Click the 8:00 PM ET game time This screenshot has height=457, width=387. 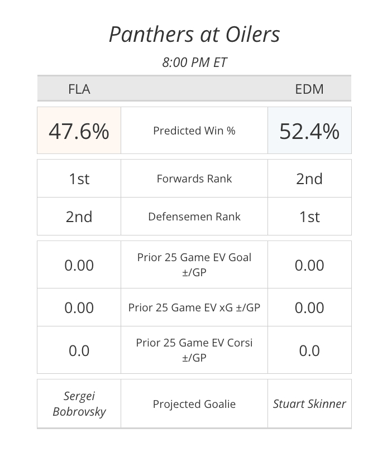pyautogui.click(x=194, y=62)
